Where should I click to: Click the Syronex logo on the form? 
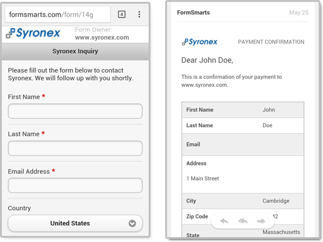click(x=33, y=33)
